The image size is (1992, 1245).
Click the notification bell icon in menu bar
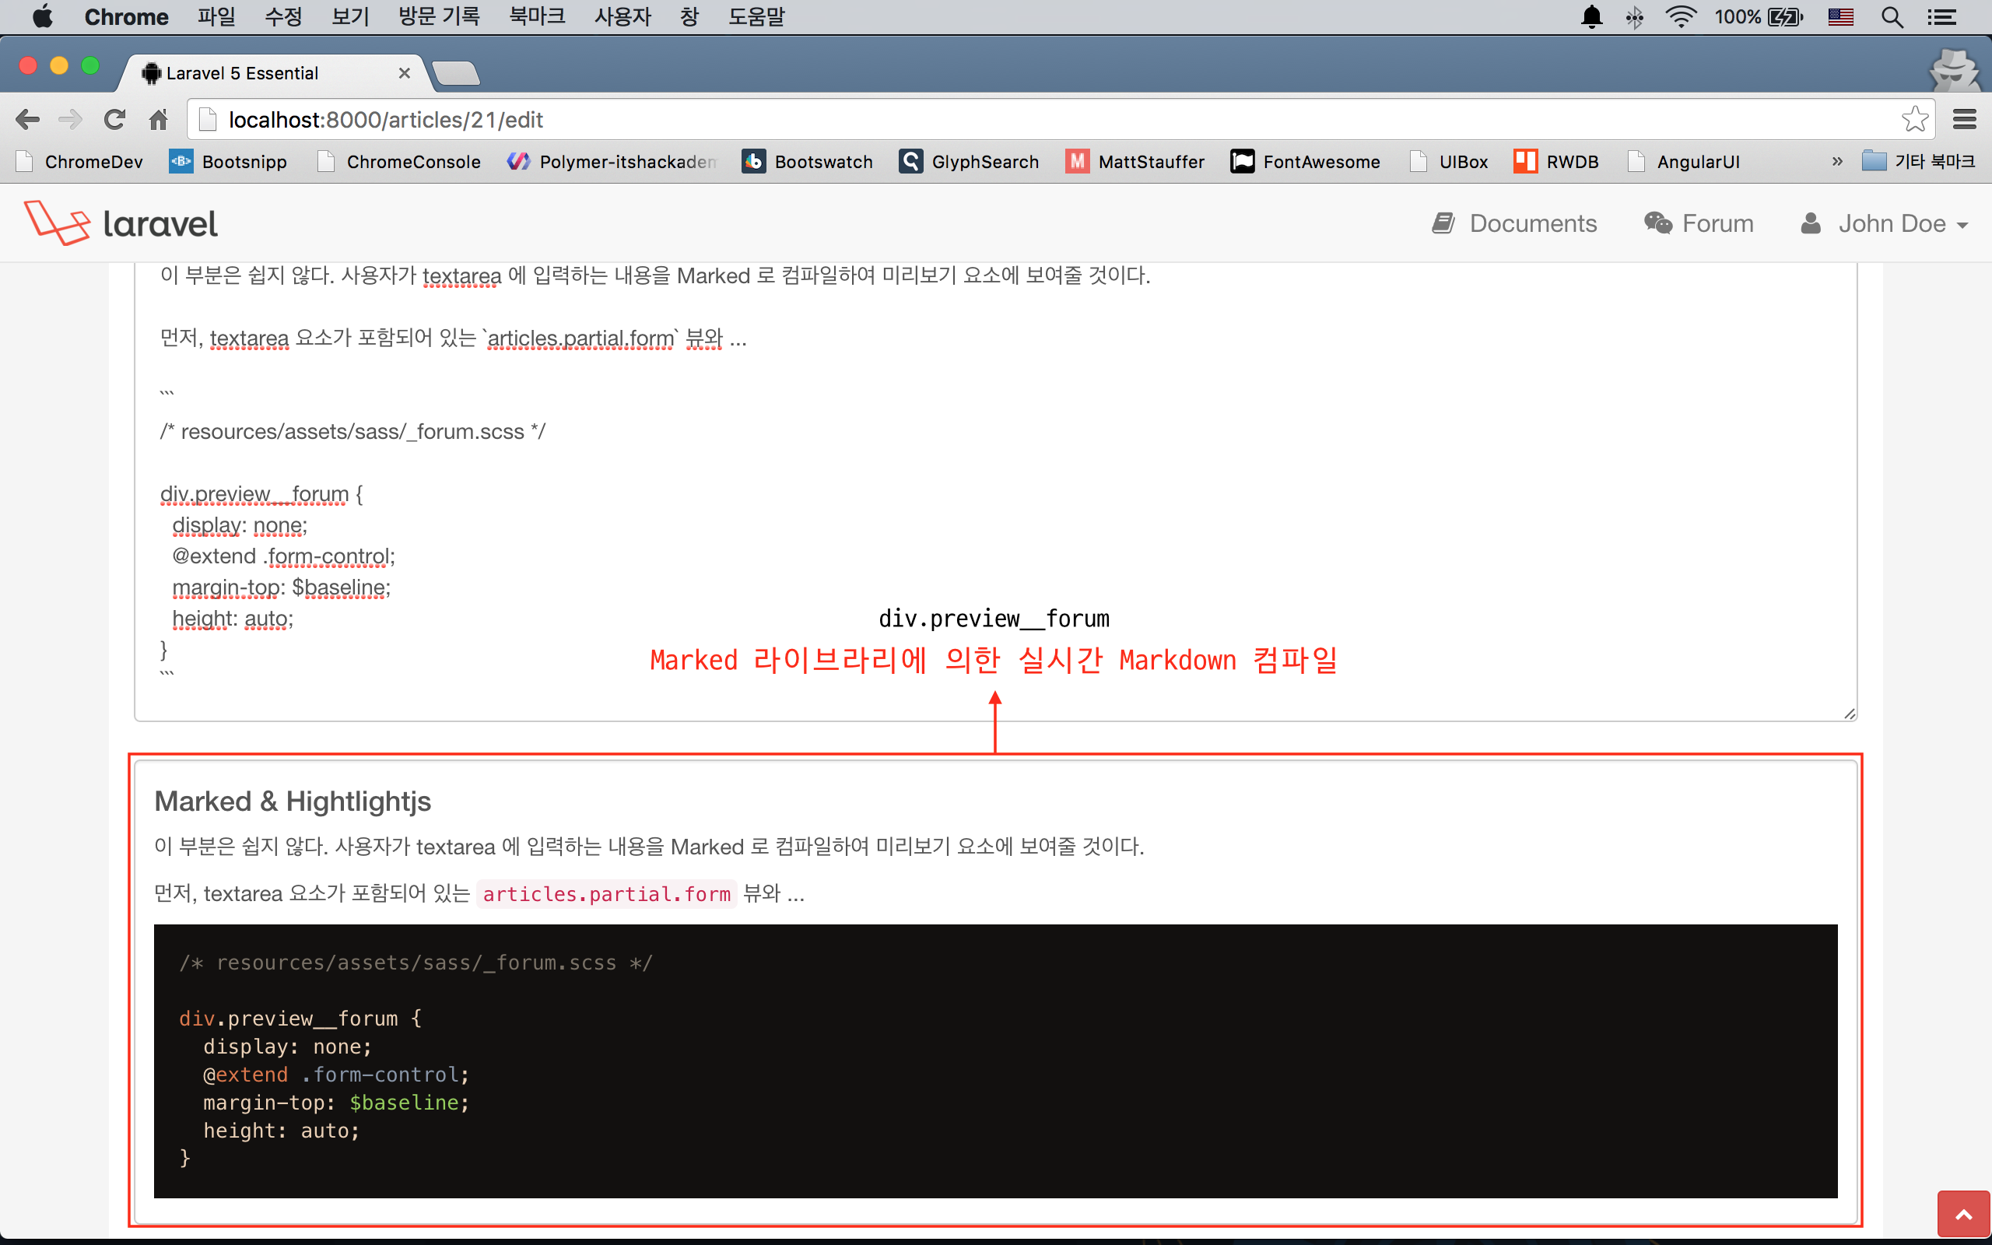point(1592,16)
